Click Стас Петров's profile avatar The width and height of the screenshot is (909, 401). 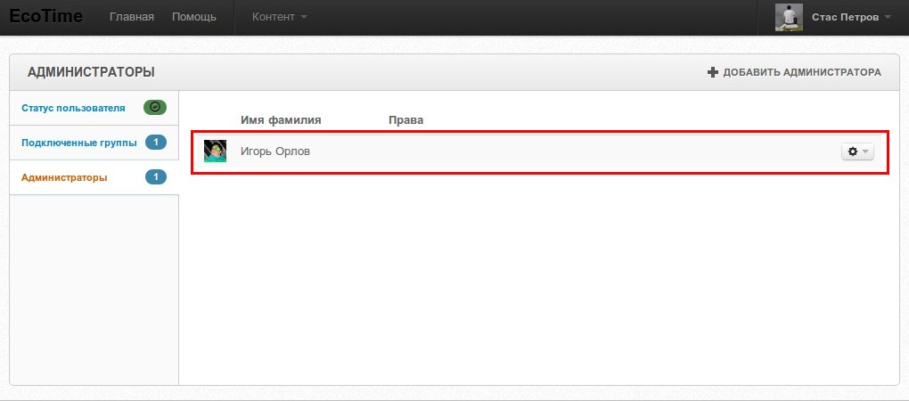click(789, 18)
